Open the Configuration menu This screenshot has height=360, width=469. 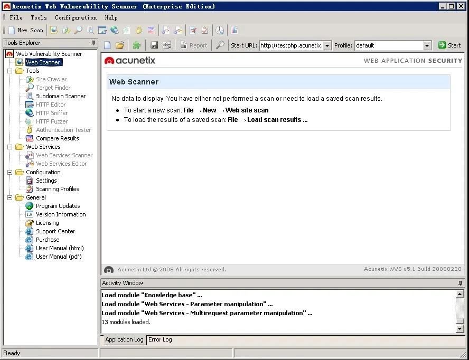click(76, 17)
